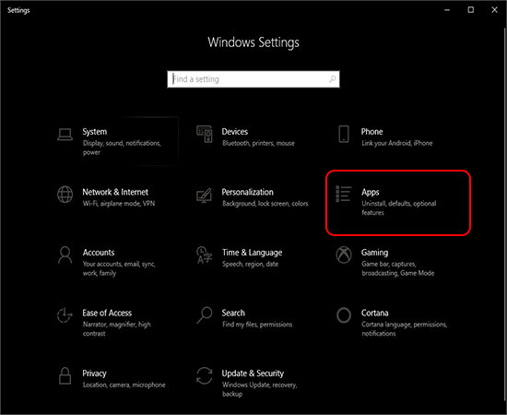Go to Update & Security text link
The width and height of the screenshot is (507, 415).
(x=253, y=373)
